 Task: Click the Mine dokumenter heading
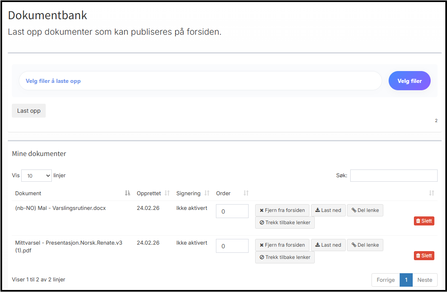tap(39, 154)
